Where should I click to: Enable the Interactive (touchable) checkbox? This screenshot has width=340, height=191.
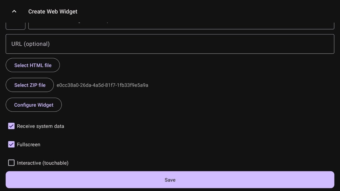pyautogui.click(x=11, y=163)
